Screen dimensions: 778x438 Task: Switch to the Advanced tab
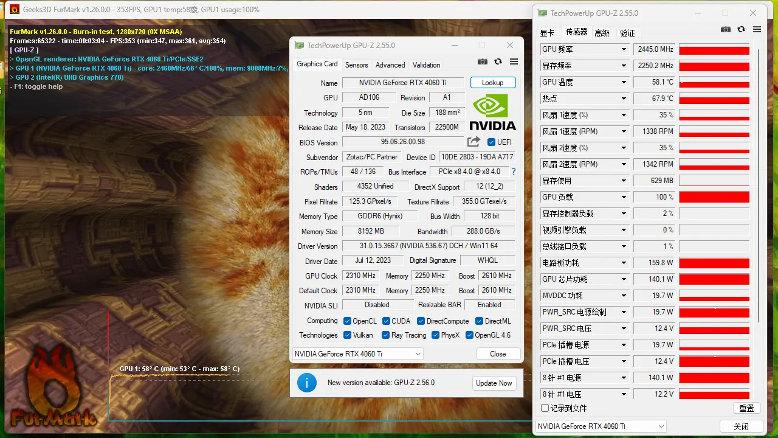coord(390,65)
